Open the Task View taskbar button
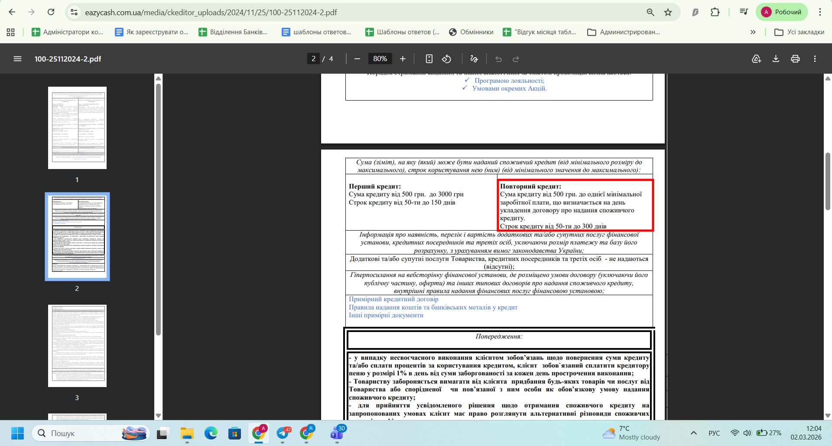 coord(162,433)
